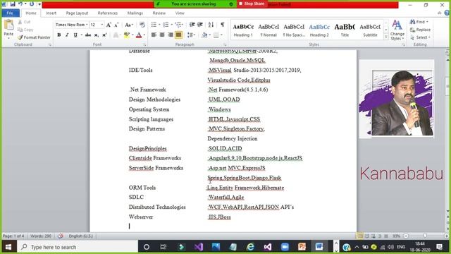451x254 pixels.
Task: Toggle Strikethrough formatting
Action: click(x=88, y=35)
